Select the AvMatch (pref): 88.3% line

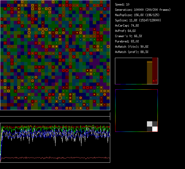(x=132, y=52)
